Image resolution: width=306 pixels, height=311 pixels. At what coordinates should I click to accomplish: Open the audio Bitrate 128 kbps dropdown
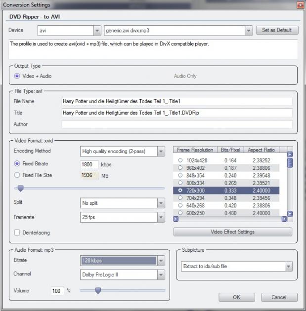pos(161,260)
